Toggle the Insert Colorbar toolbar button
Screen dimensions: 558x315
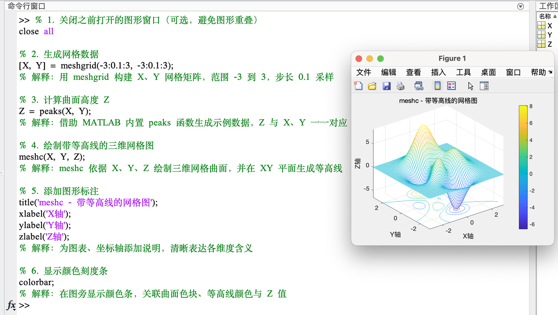(437, 86)
